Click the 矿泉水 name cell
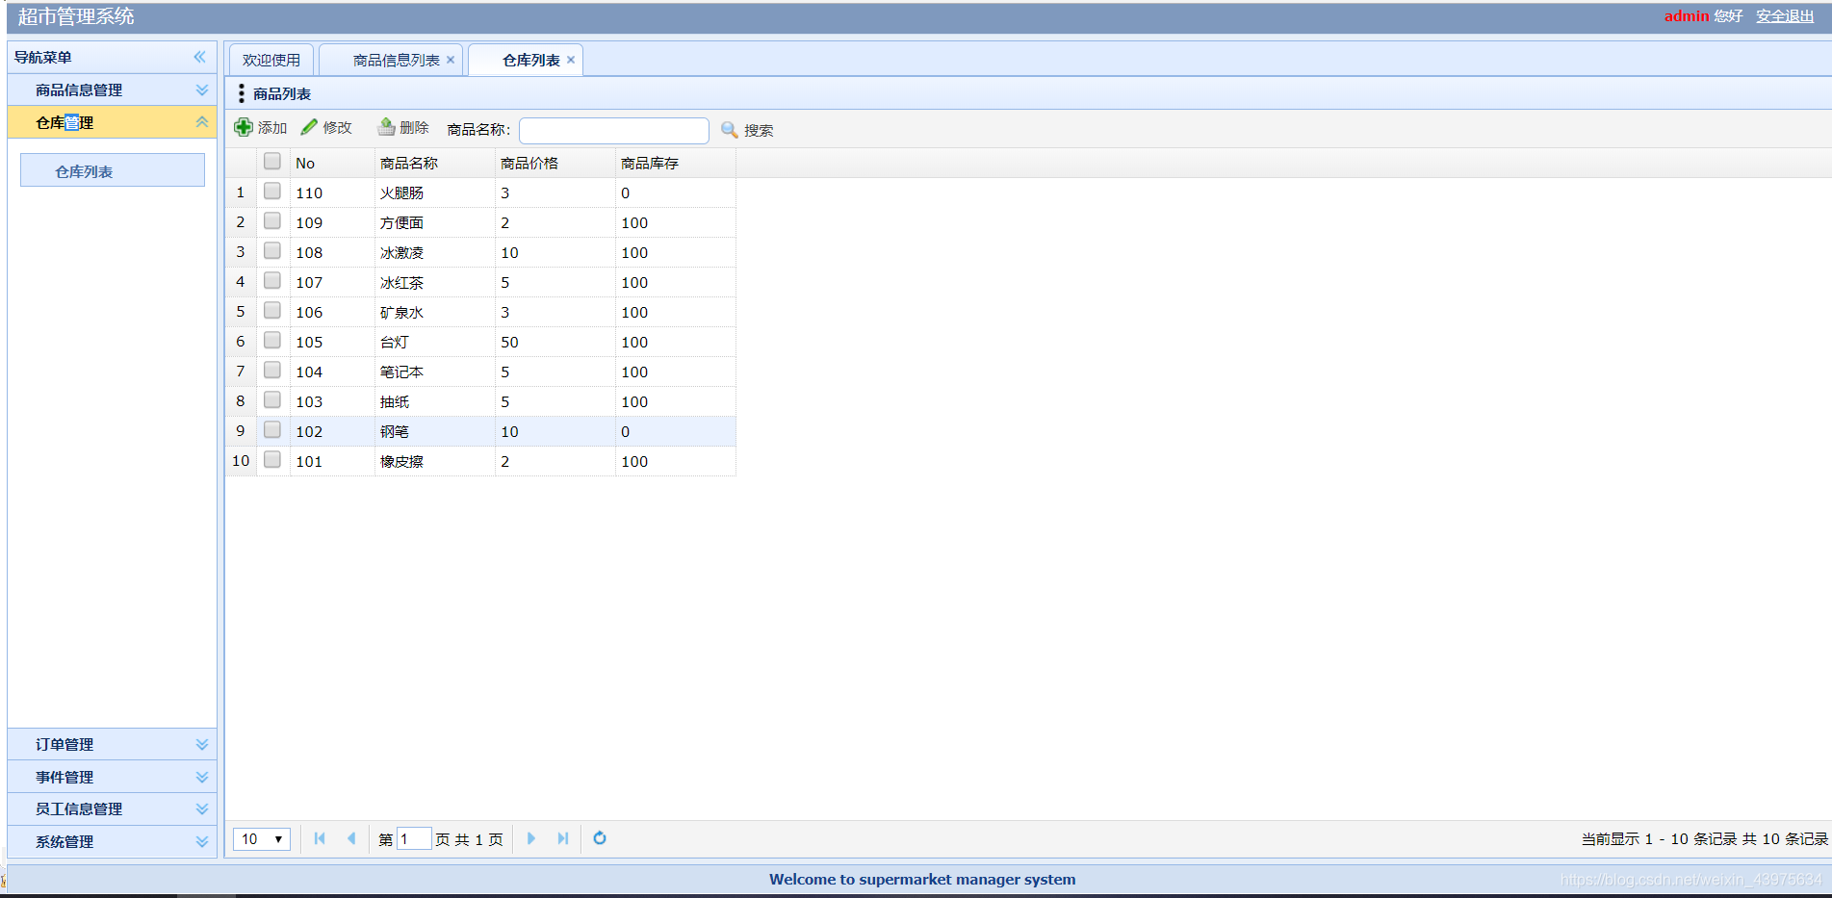Screen dimensions: 1832x898 pos(435,312)
